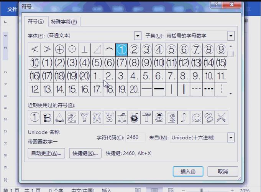Screen dimensions: 261x192
Task: Select the circled number 2 symbol
Action: (134, 50)
